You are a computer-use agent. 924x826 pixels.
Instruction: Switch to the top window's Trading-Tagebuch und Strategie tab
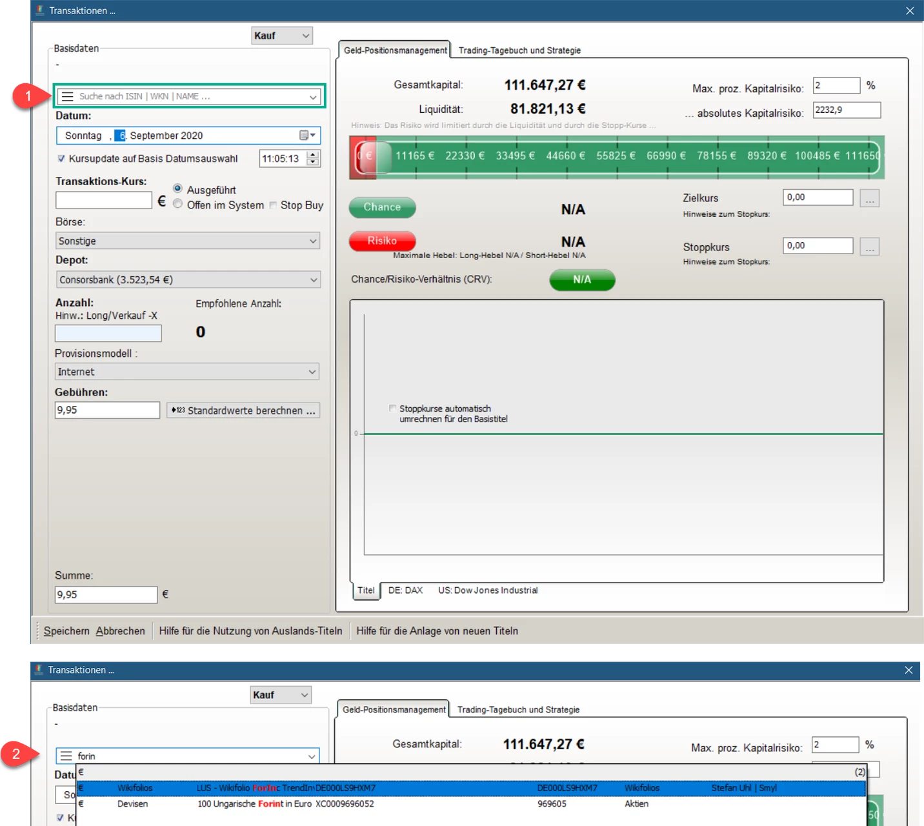pyautogui.click(x=519, y=50)
